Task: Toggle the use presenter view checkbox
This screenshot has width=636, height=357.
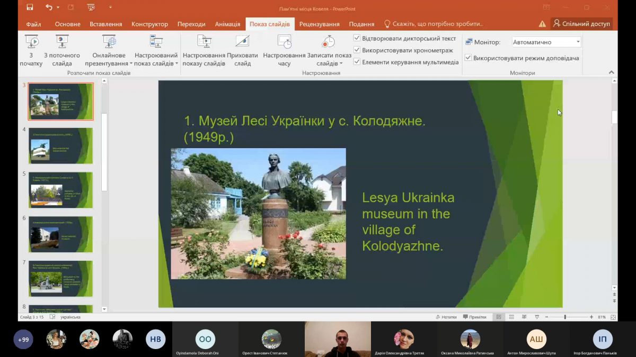Action: 469,58
